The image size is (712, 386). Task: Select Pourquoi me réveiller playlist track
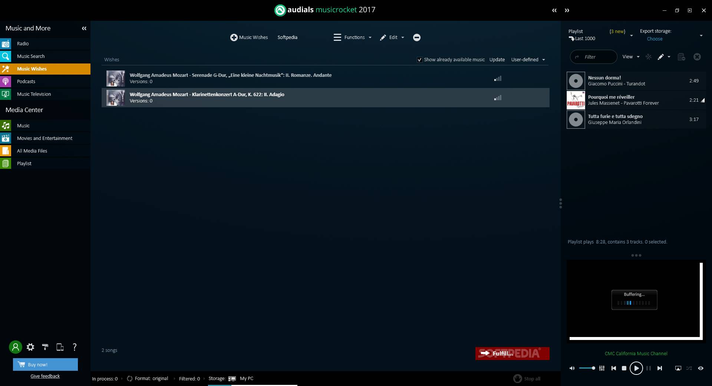point(636,100)
